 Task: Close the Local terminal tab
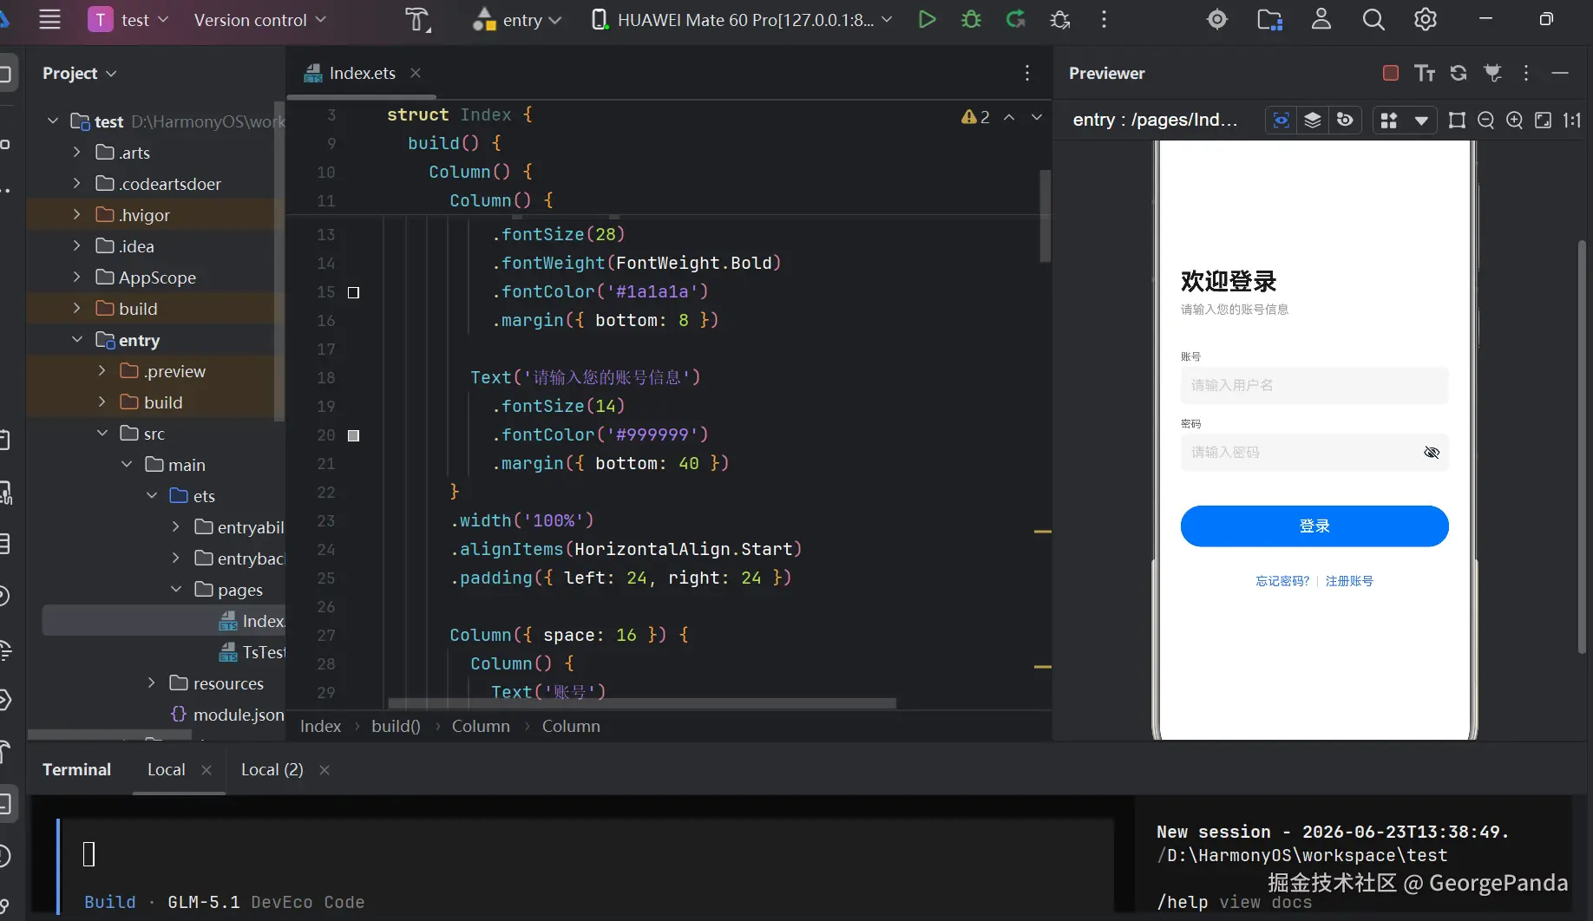(206, 770)
